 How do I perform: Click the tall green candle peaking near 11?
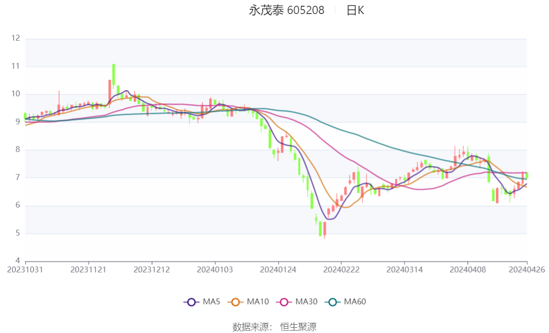[x=114, y=74]
